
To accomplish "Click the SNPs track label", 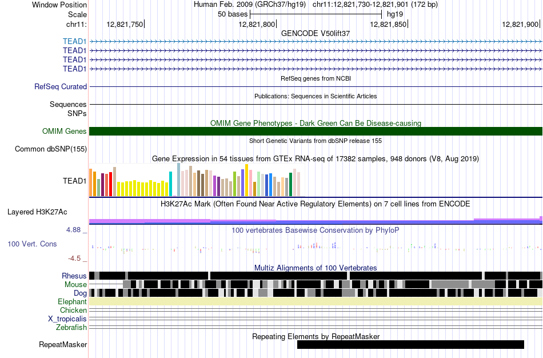I will pos(77,113).
